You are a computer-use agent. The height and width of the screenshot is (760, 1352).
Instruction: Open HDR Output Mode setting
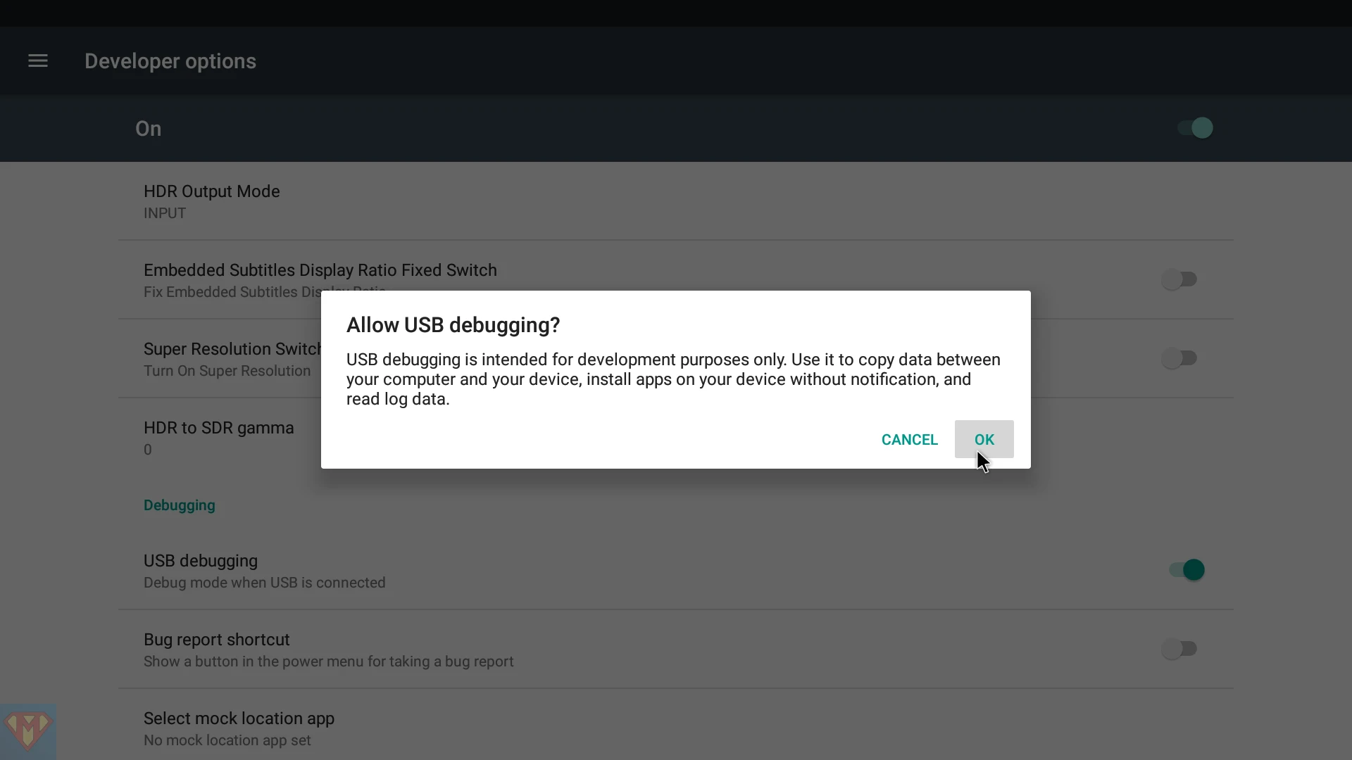tap(676, 201)
